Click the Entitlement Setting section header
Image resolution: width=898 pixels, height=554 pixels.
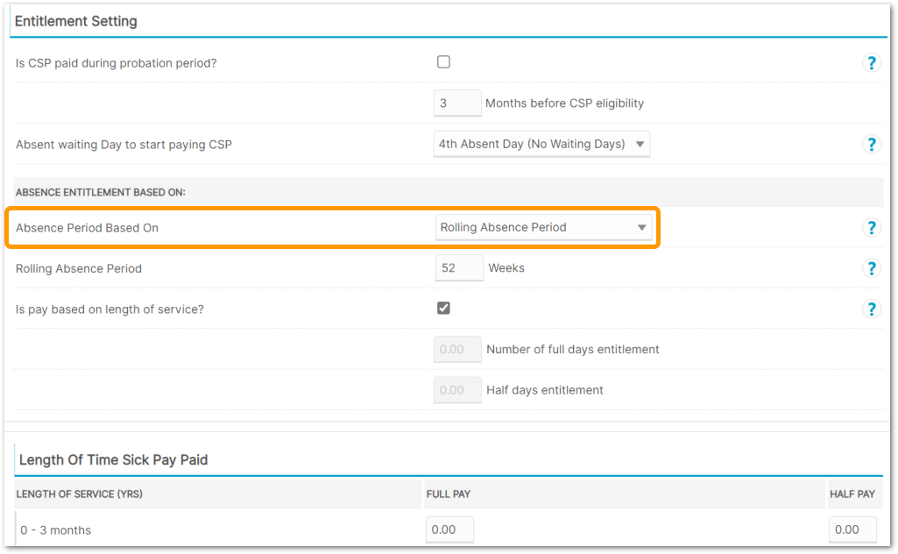click(76, 21)
